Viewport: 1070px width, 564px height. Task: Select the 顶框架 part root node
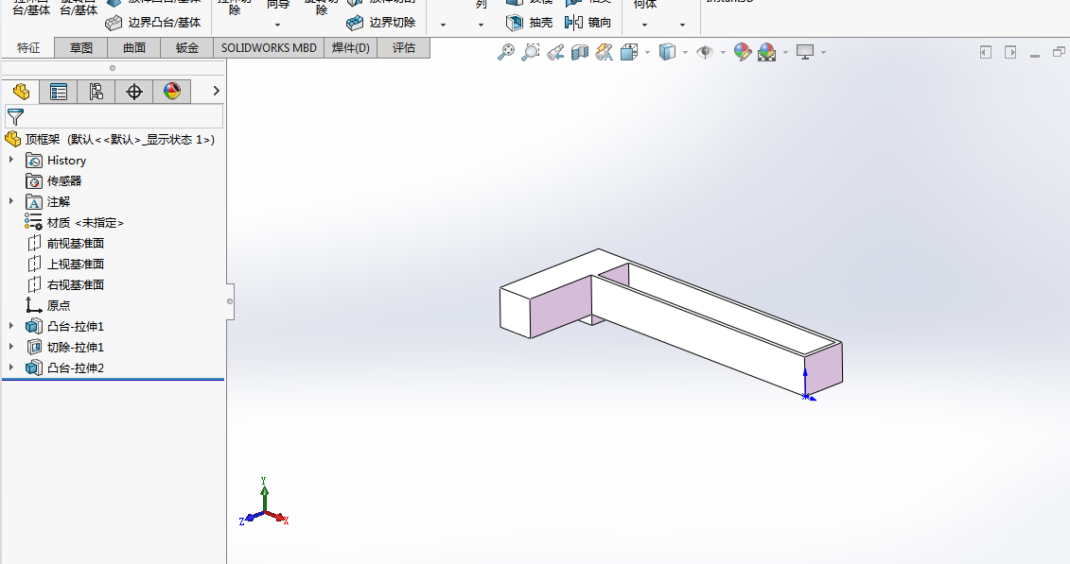click(x=110, y=140)
